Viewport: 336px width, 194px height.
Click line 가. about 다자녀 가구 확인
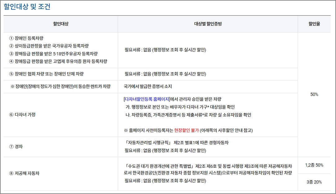pos(180,107)
